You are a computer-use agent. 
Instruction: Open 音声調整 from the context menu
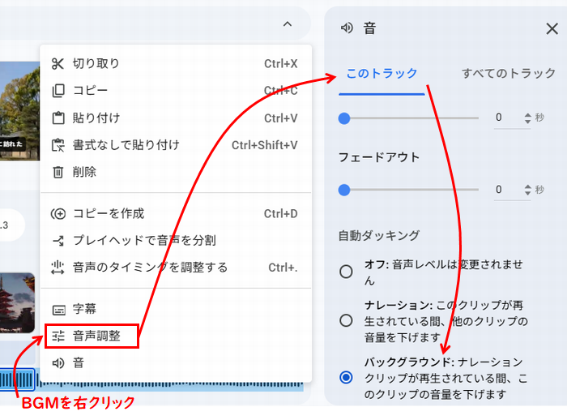(x=96, y=336)
